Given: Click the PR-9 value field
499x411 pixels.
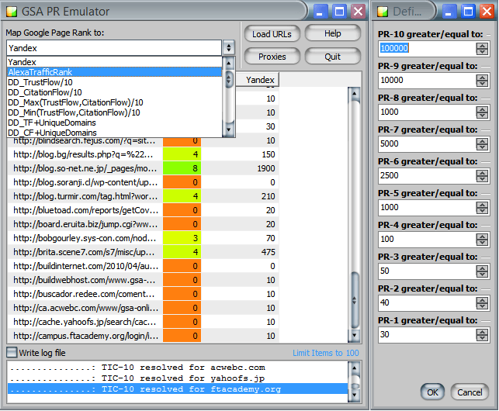Looking at the screenshot, I should 427,80.
